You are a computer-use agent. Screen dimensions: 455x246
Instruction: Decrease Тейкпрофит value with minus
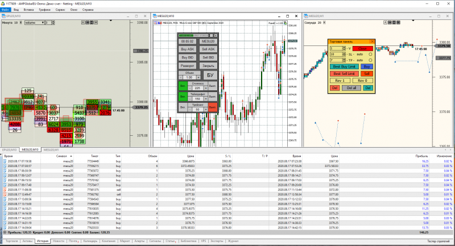pos(190,99)
